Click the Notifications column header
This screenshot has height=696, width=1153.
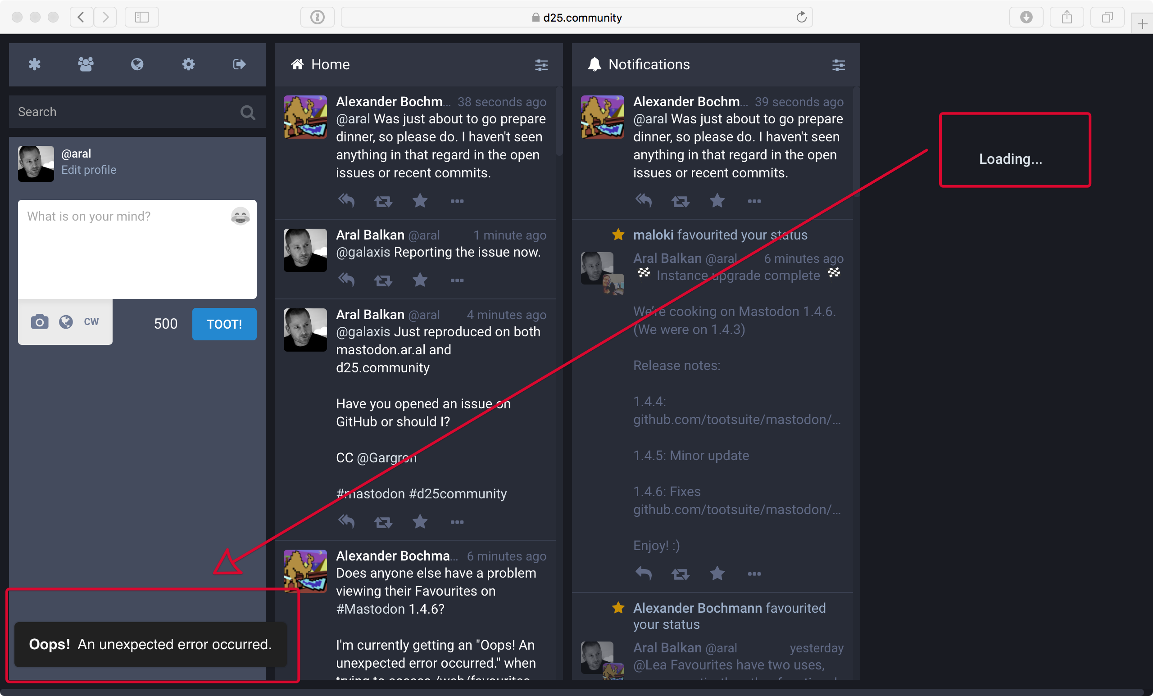[x=649, y=64]
